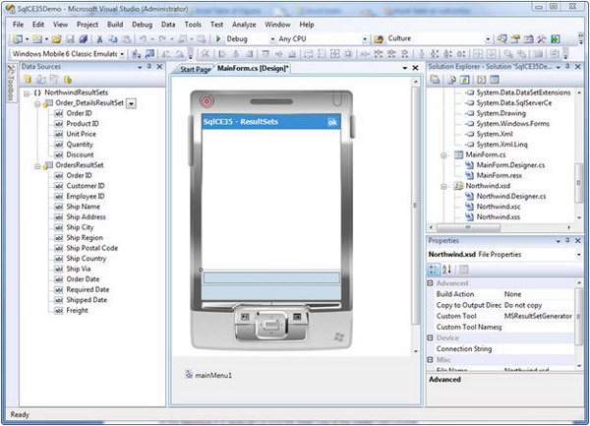The height and width of the screenshot is (426, 590).
Task: Select the Freight field in Data Sources
Action: pyautogui.click(x=77, y=311)
